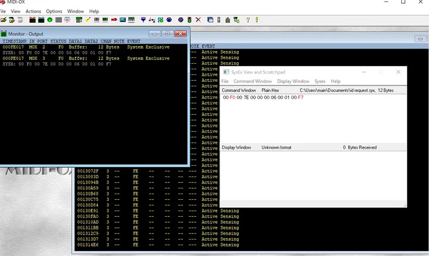Click the open file folder toolbar icon
Screen dimensions: 429x256
point(3,20)
